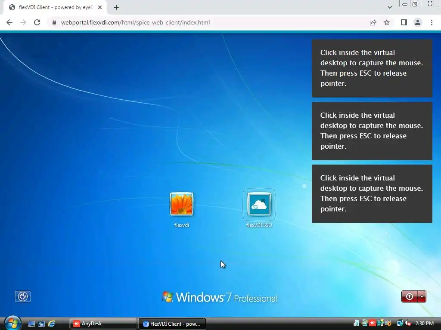Click the AnyDesk tray icon
The width and height of the screenshot is (441, 330).
click(373, 323)
